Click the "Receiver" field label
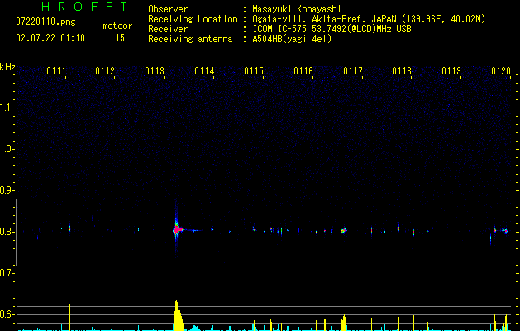The image size is (520, 331). tap(168, 29)
